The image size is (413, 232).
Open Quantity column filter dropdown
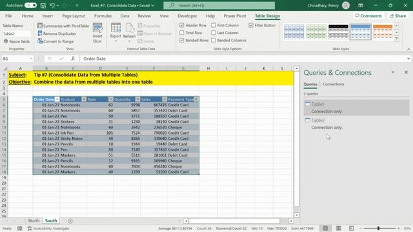point(137,99)
